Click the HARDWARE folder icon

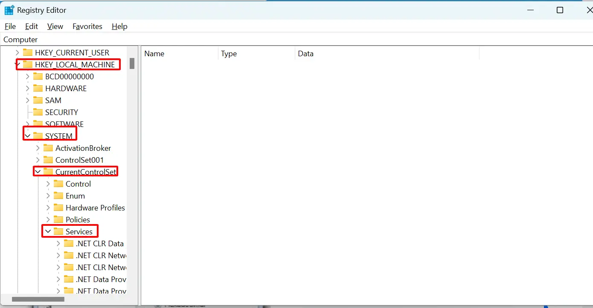point(38,88)
